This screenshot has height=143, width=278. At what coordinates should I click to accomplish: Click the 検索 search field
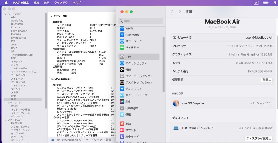coord(141,21)
